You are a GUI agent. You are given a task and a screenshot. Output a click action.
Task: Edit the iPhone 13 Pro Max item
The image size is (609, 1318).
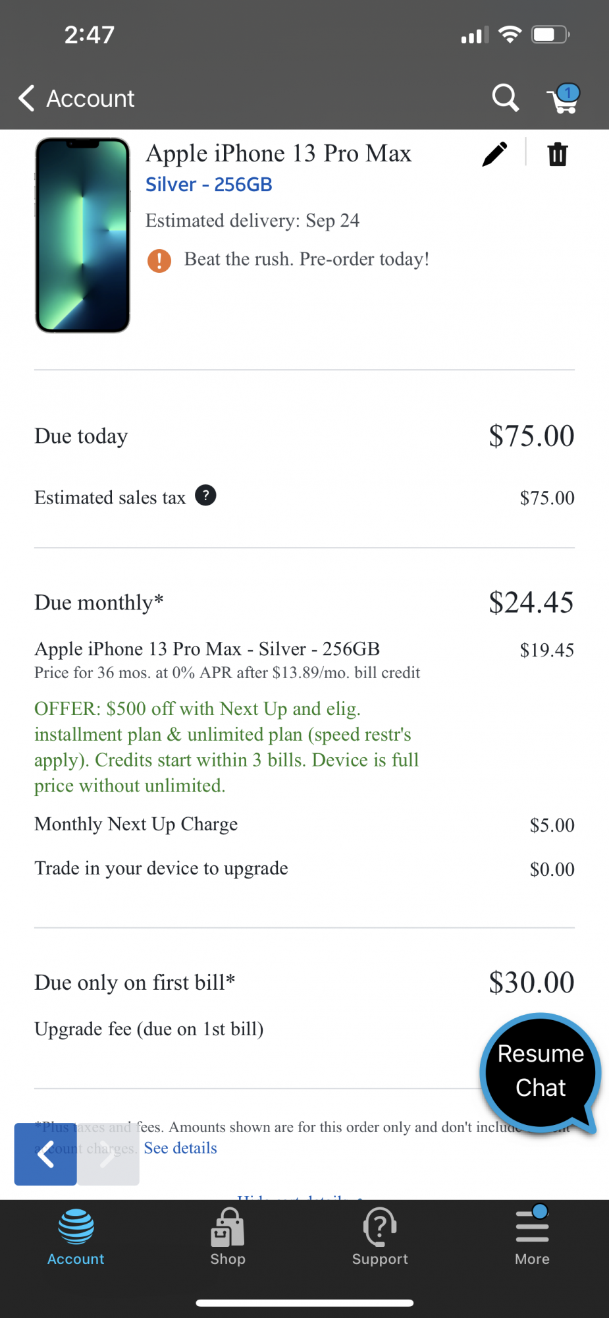click(494, 154)
